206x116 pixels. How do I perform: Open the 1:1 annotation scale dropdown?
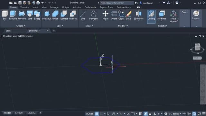coord(160,114)
